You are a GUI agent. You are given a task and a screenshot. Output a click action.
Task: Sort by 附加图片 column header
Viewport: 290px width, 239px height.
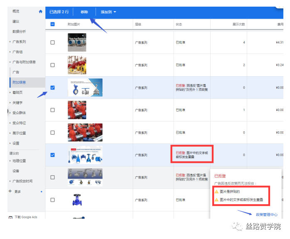pyautogui.click(x=74, y=24)
